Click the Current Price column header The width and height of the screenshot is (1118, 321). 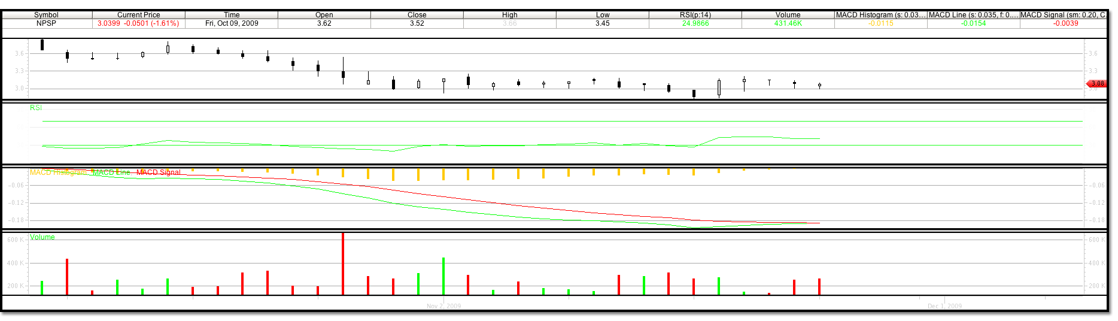138,15
